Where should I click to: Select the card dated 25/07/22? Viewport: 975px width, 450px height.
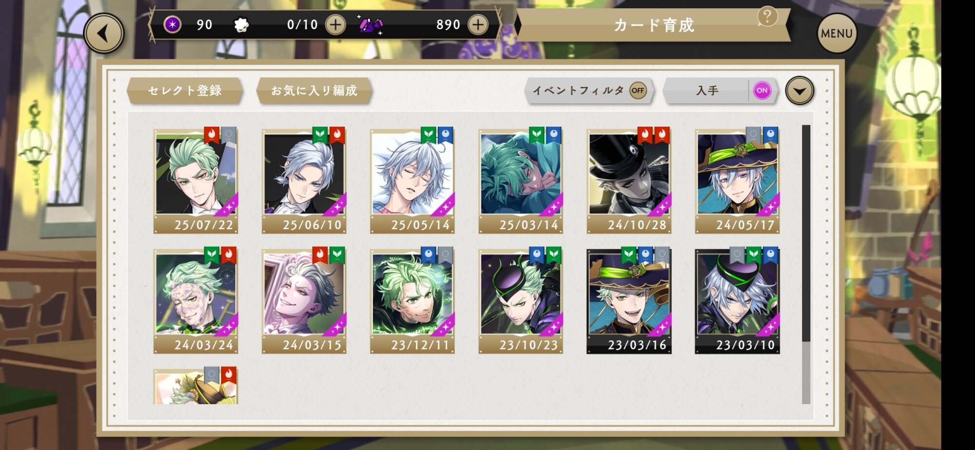click(196, 181)
